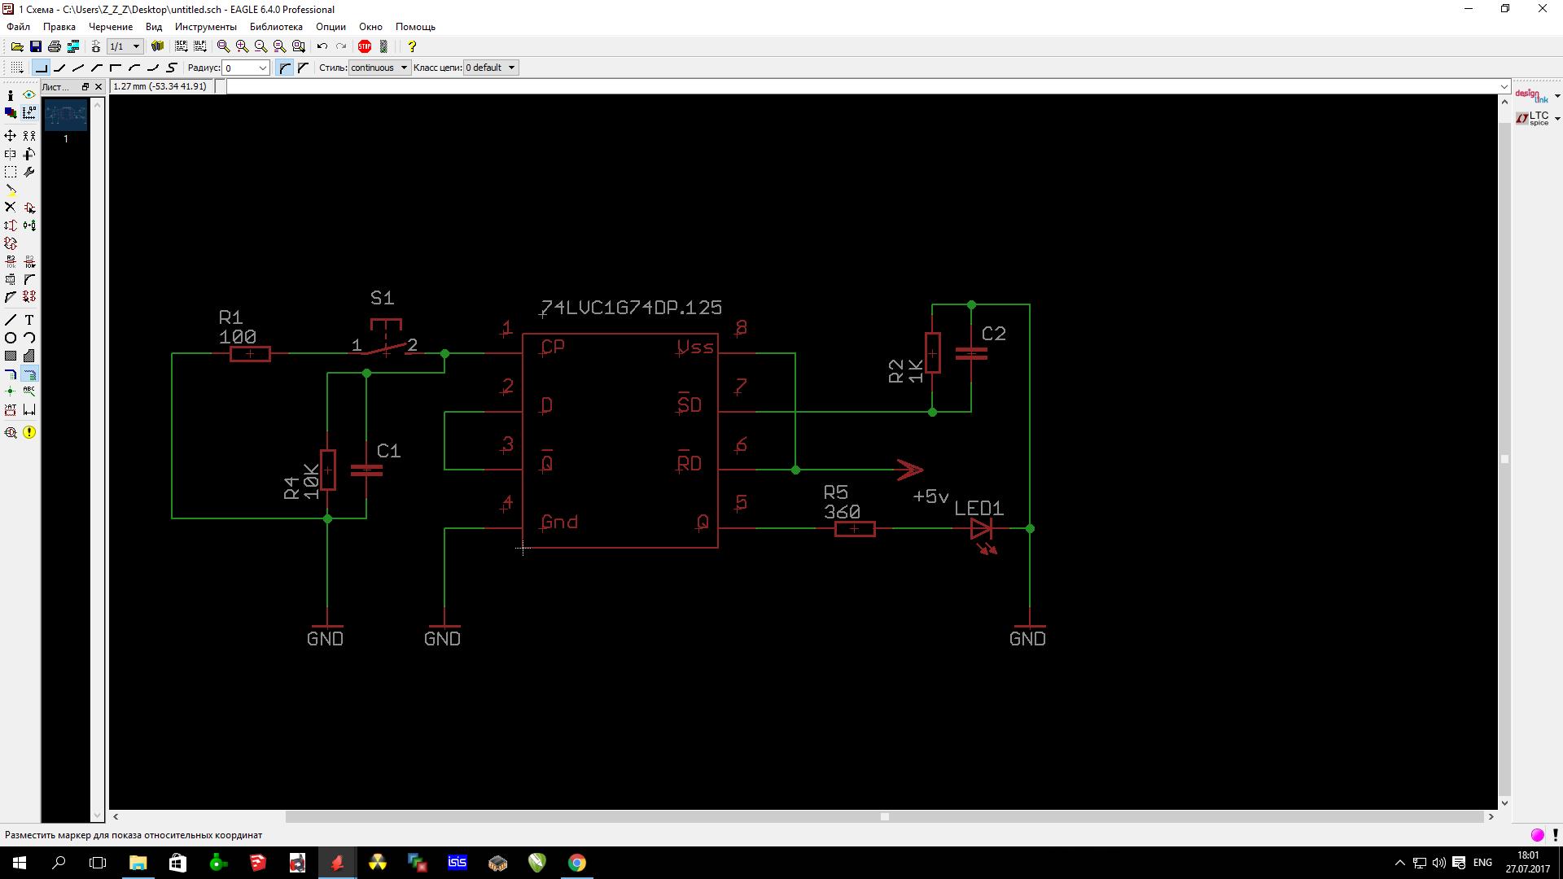
Task: Click the Zoom to fit icon
Action: [x=223, y=46]
